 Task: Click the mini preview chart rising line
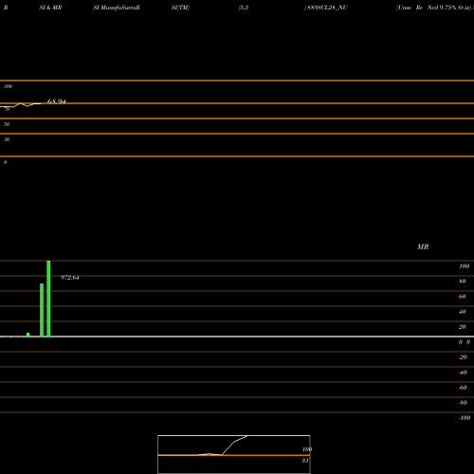[234, 445]
